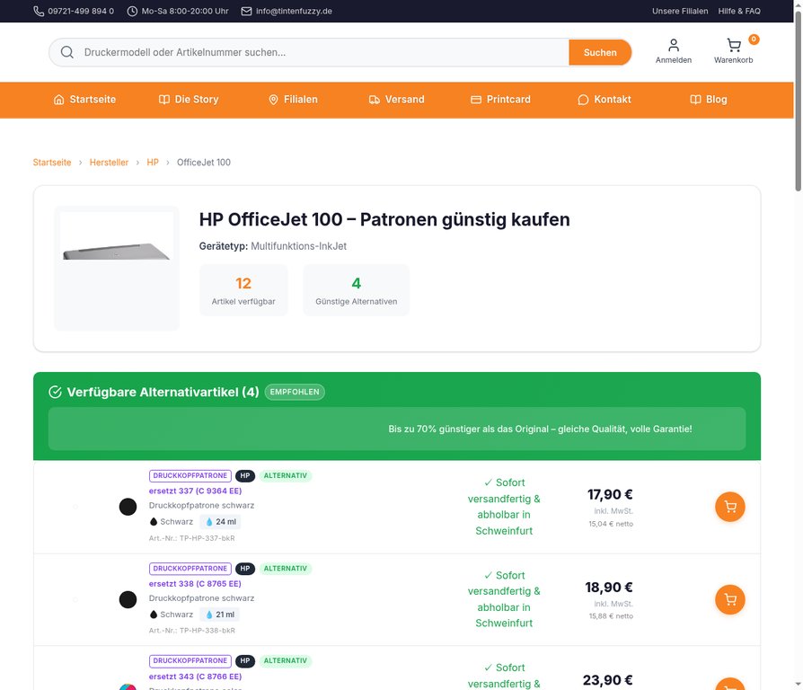Click the shopping cart Warenkorb icon

(733, 47)
